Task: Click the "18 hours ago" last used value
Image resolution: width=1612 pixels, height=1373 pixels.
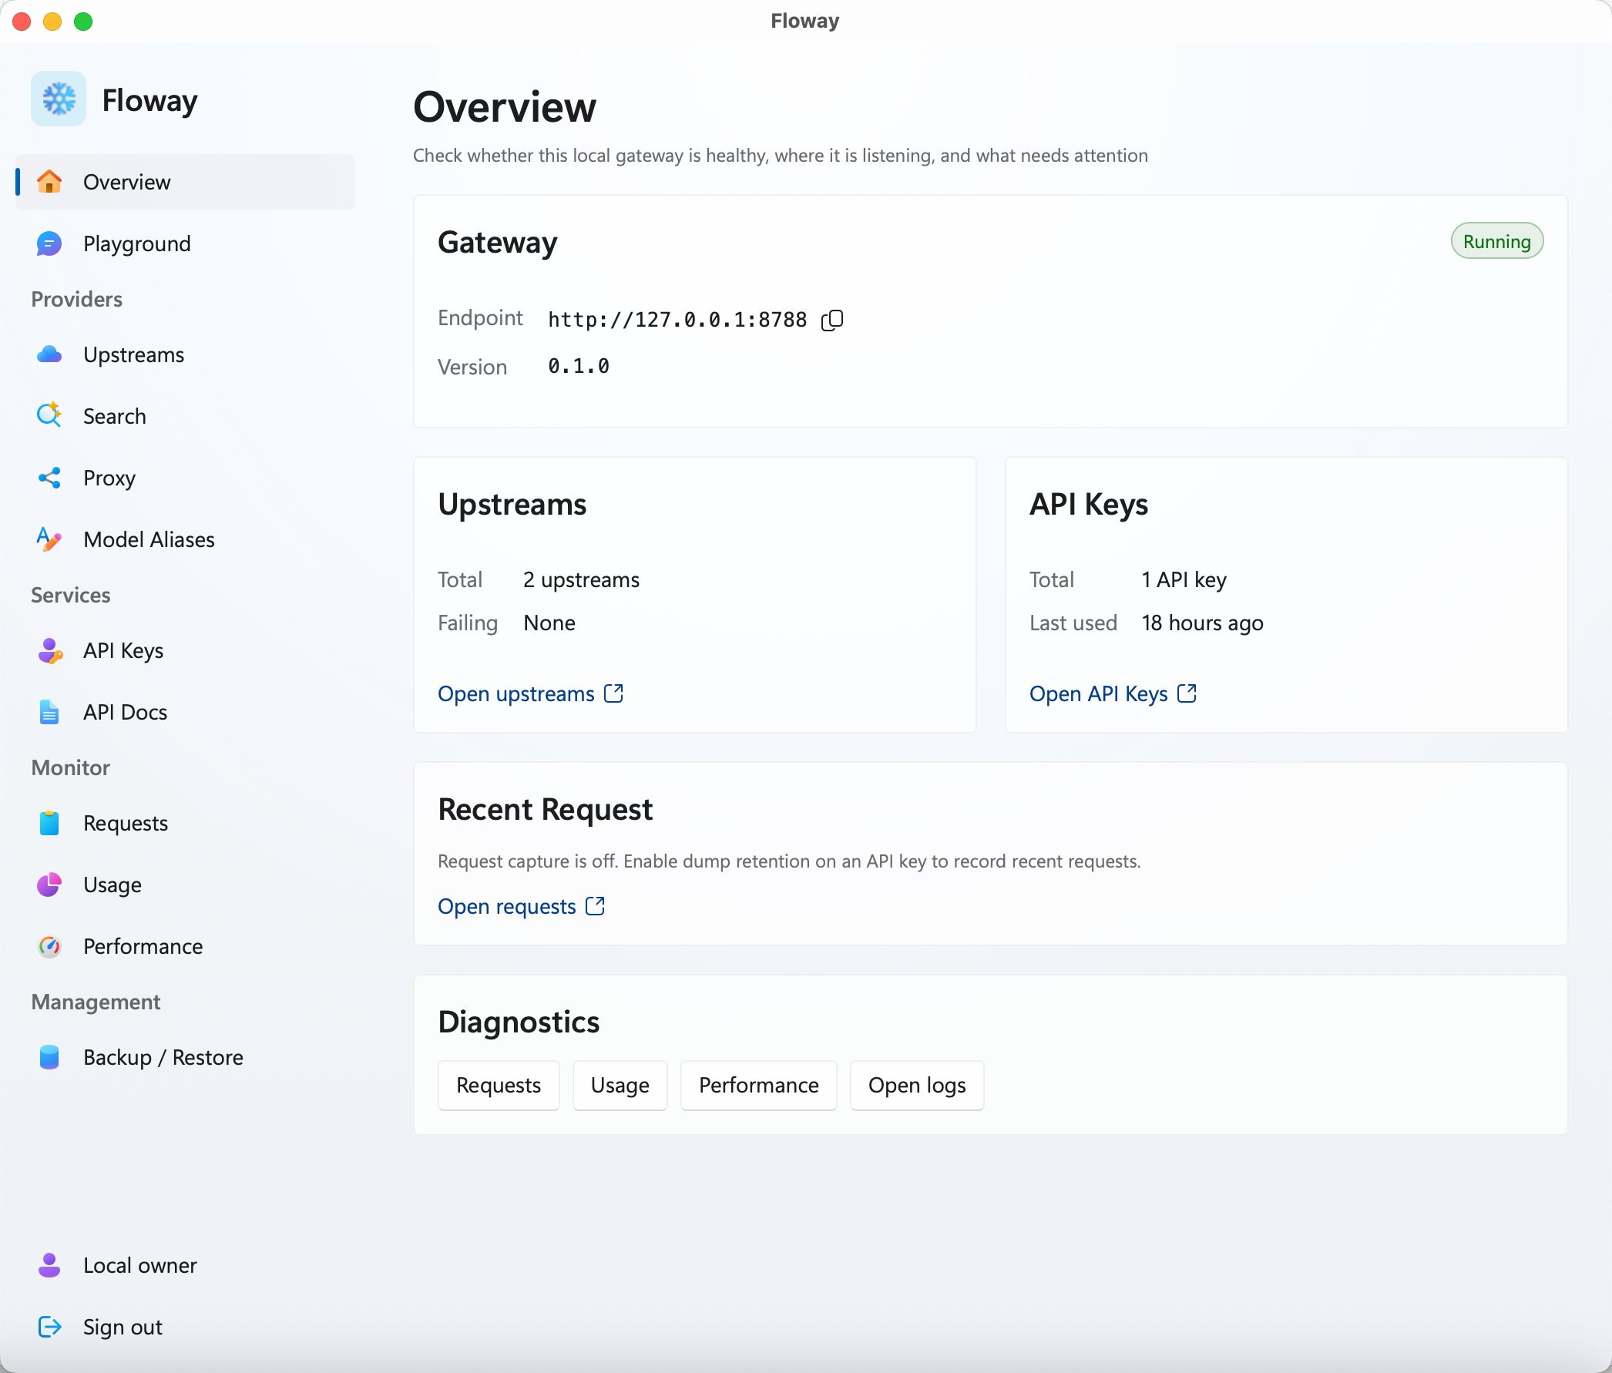Action: [1202, 623]
